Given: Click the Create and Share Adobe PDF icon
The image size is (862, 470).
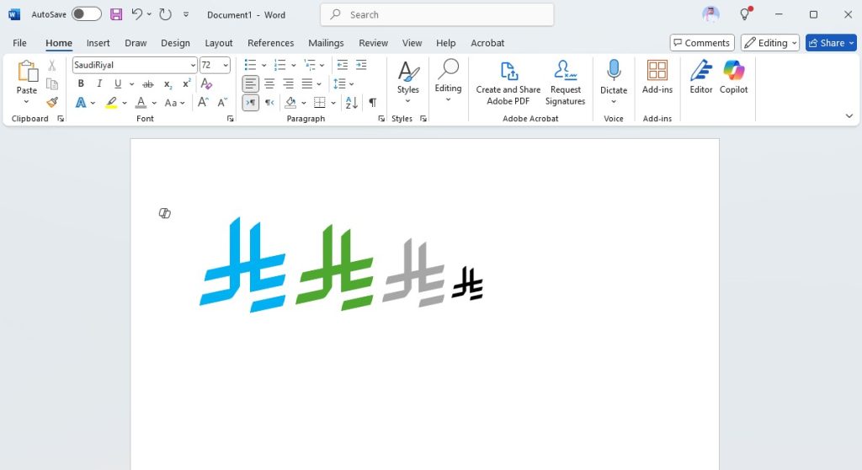Looking at the screenshot, I should coord(508,83).
